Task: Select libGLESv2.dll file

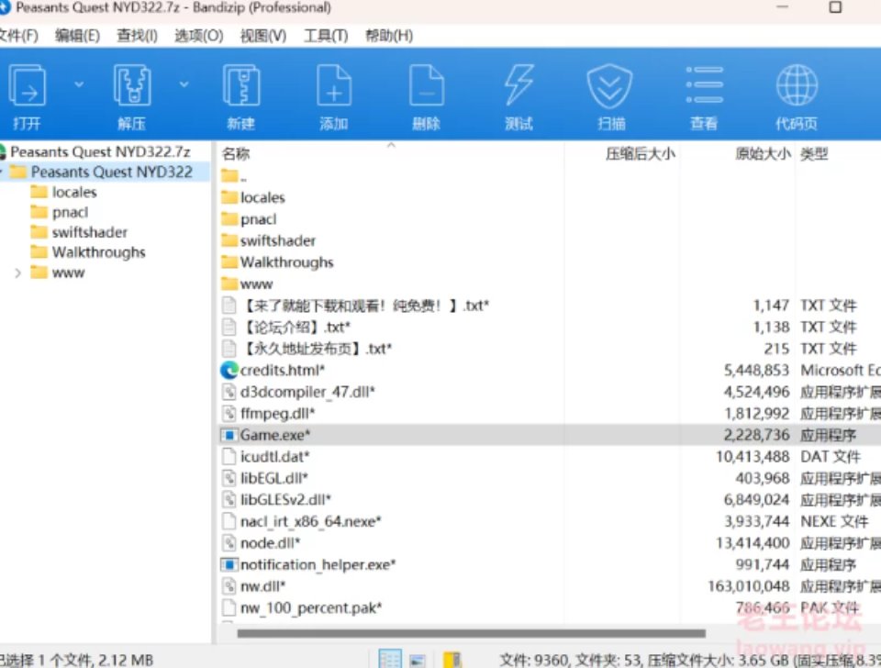Action: point(285,499)
